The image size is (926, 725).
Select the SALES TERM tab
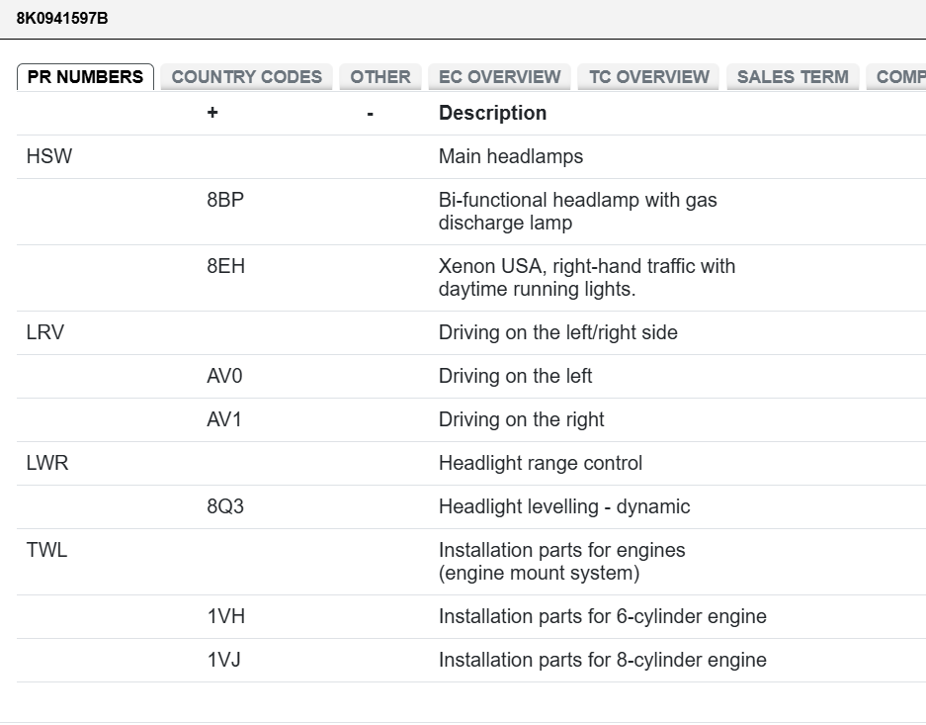pos(792,77)
